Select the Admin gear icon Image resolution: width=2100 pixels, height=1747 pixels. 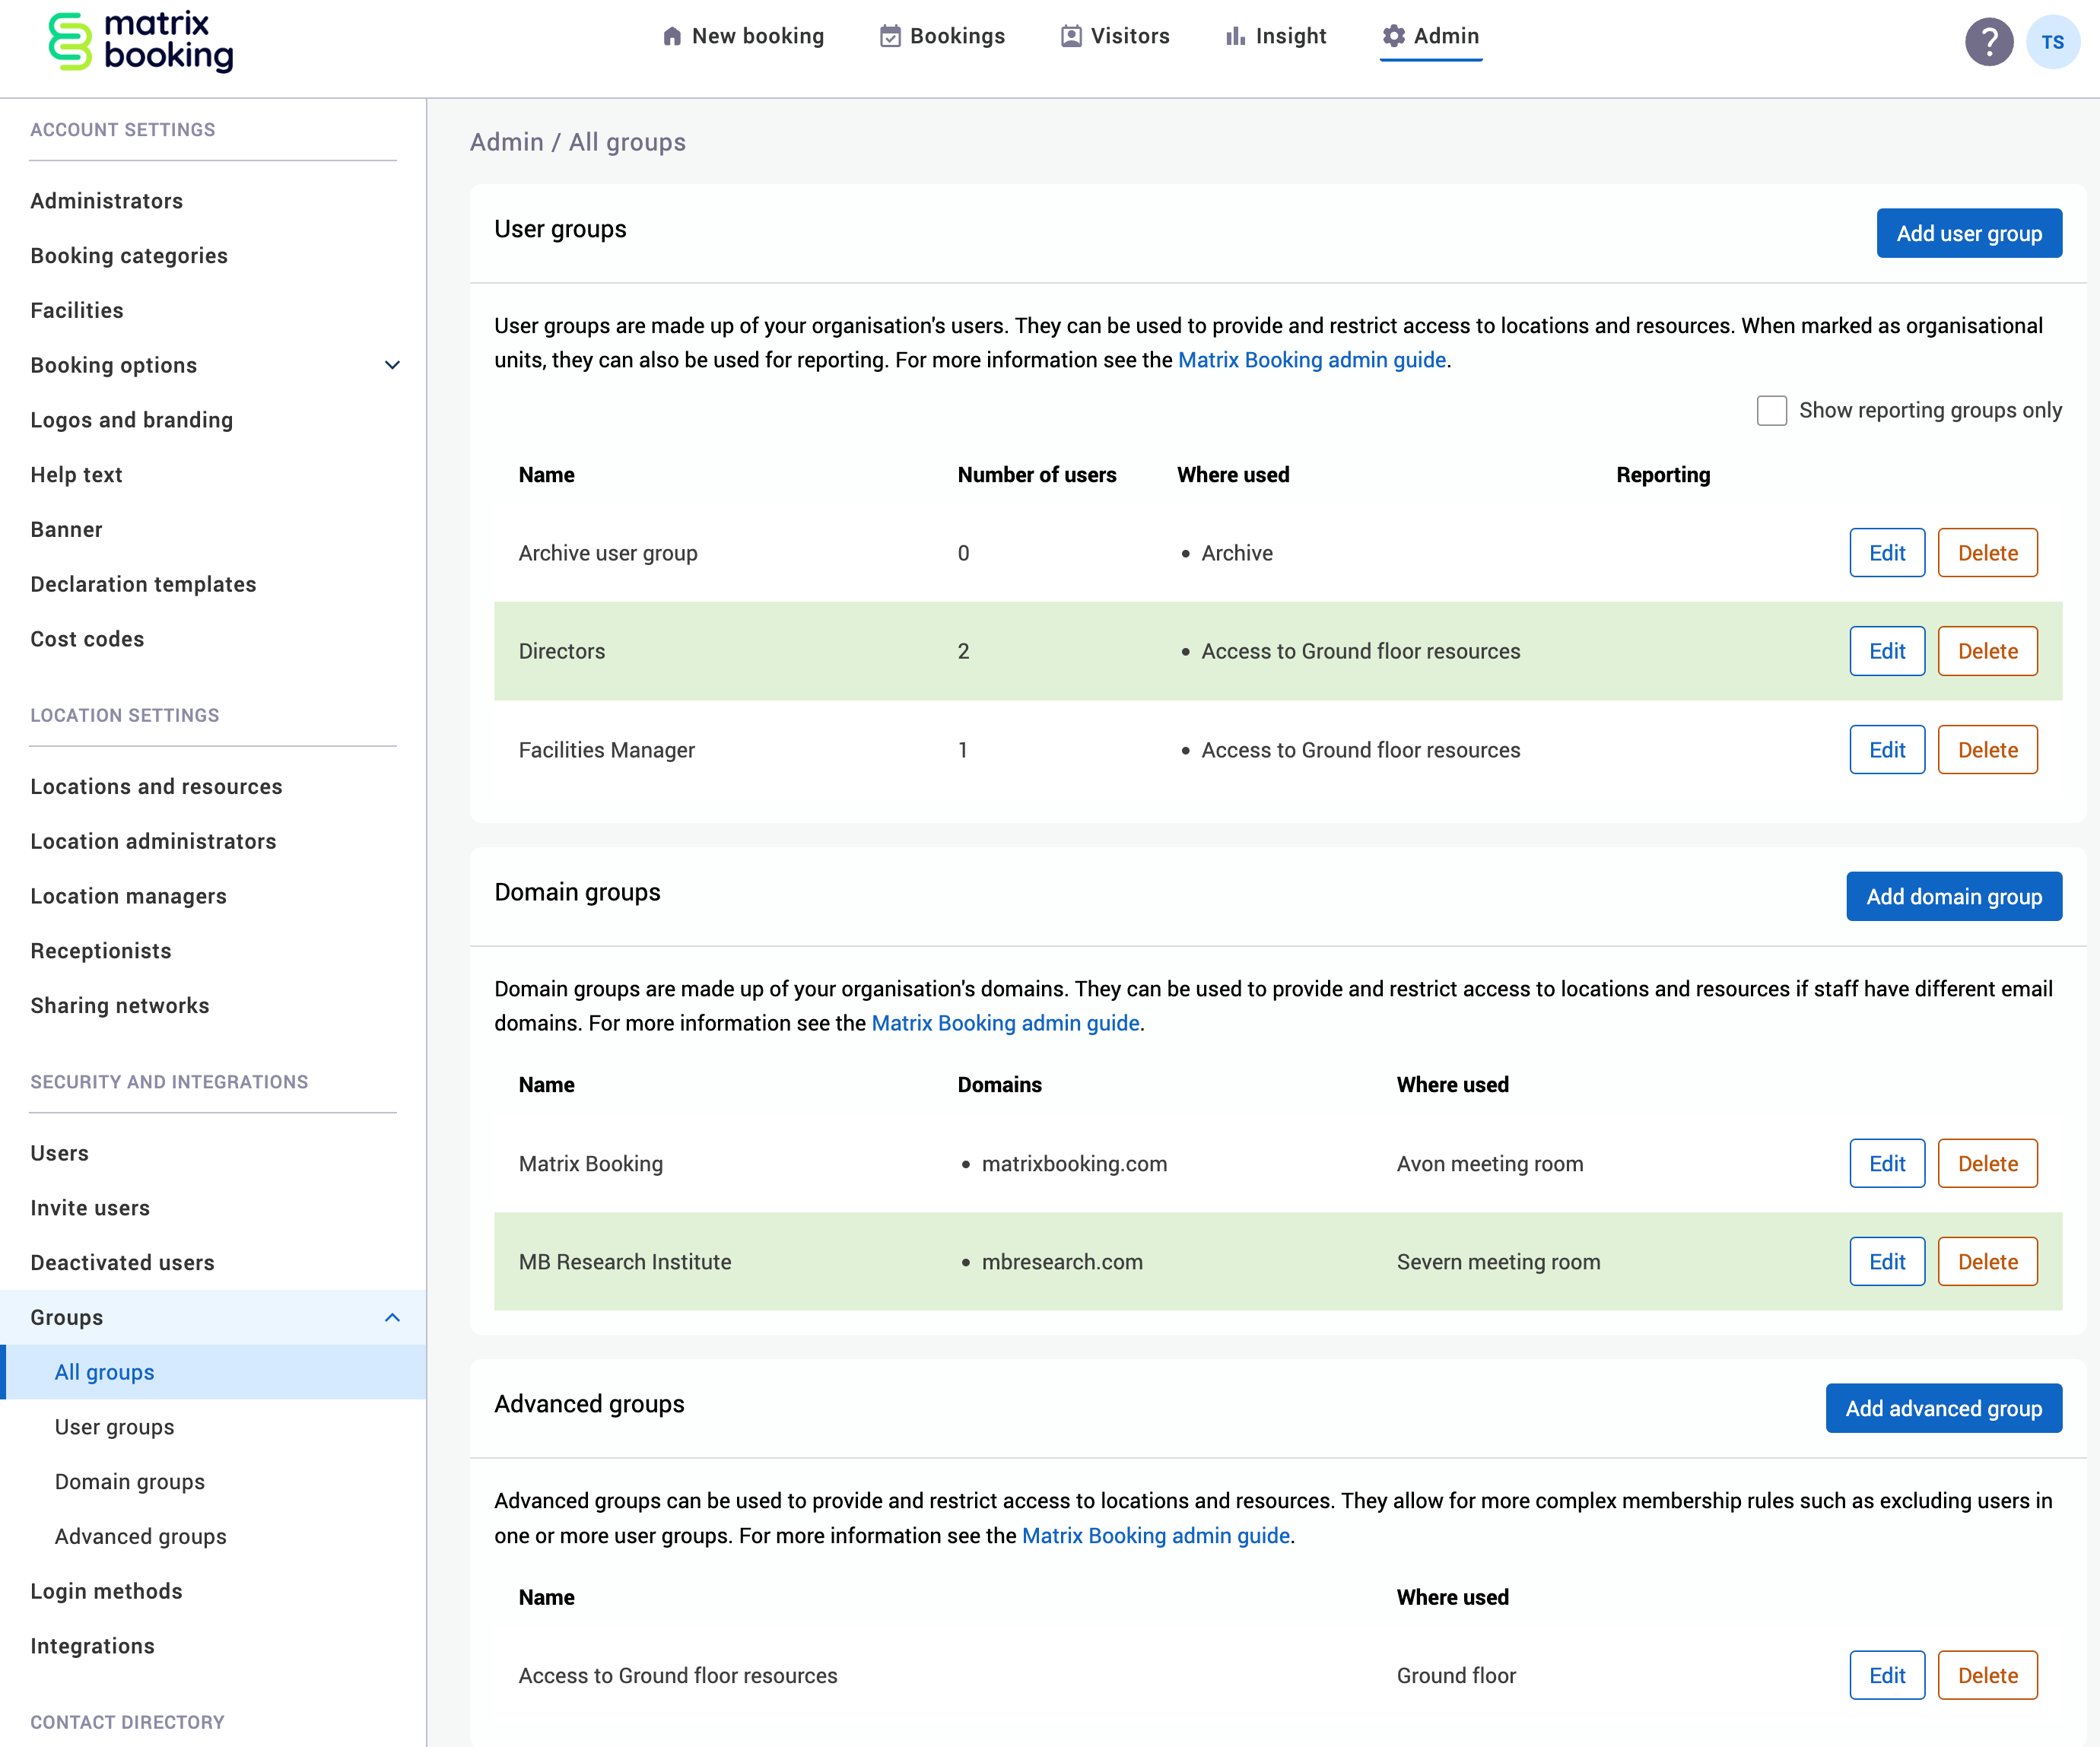click(1394, 35)
